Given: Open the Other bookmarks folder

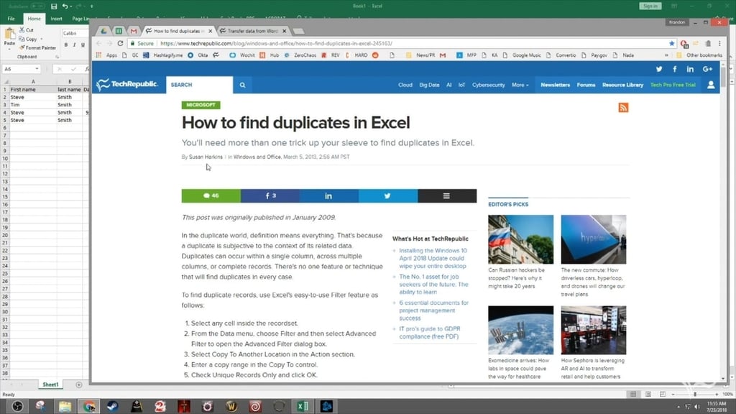Looking at the screenshot, I should pos(699,55).
